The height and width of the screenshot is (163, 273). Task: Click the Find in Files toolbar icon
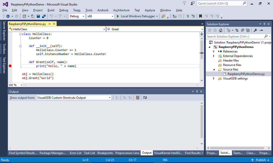pos(163,16)
